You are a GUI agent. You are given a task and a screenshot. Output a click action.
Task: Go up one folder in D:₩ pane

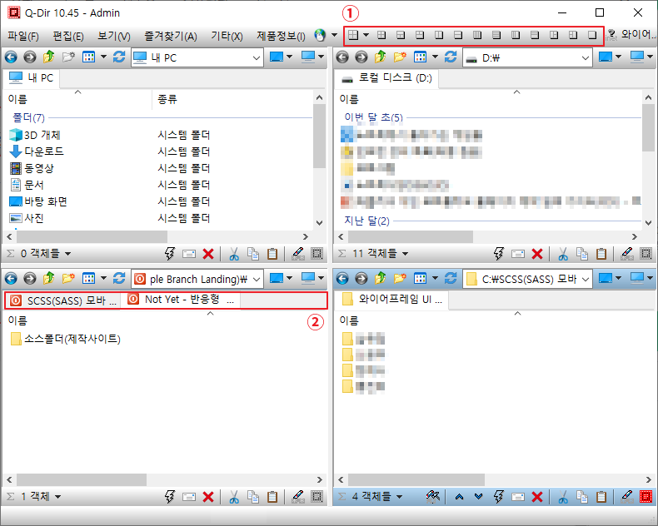tap(380, 57)
